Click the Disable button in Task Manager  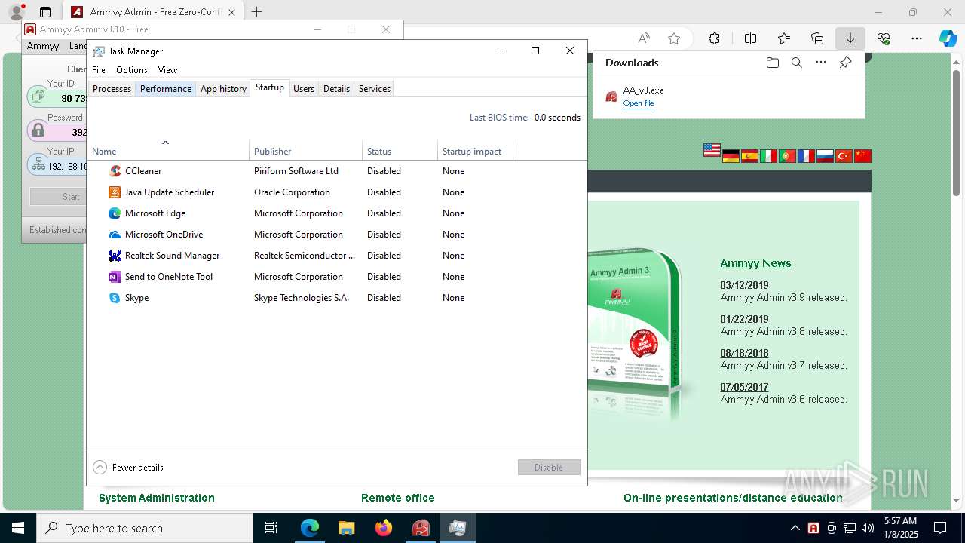point(549,468)
